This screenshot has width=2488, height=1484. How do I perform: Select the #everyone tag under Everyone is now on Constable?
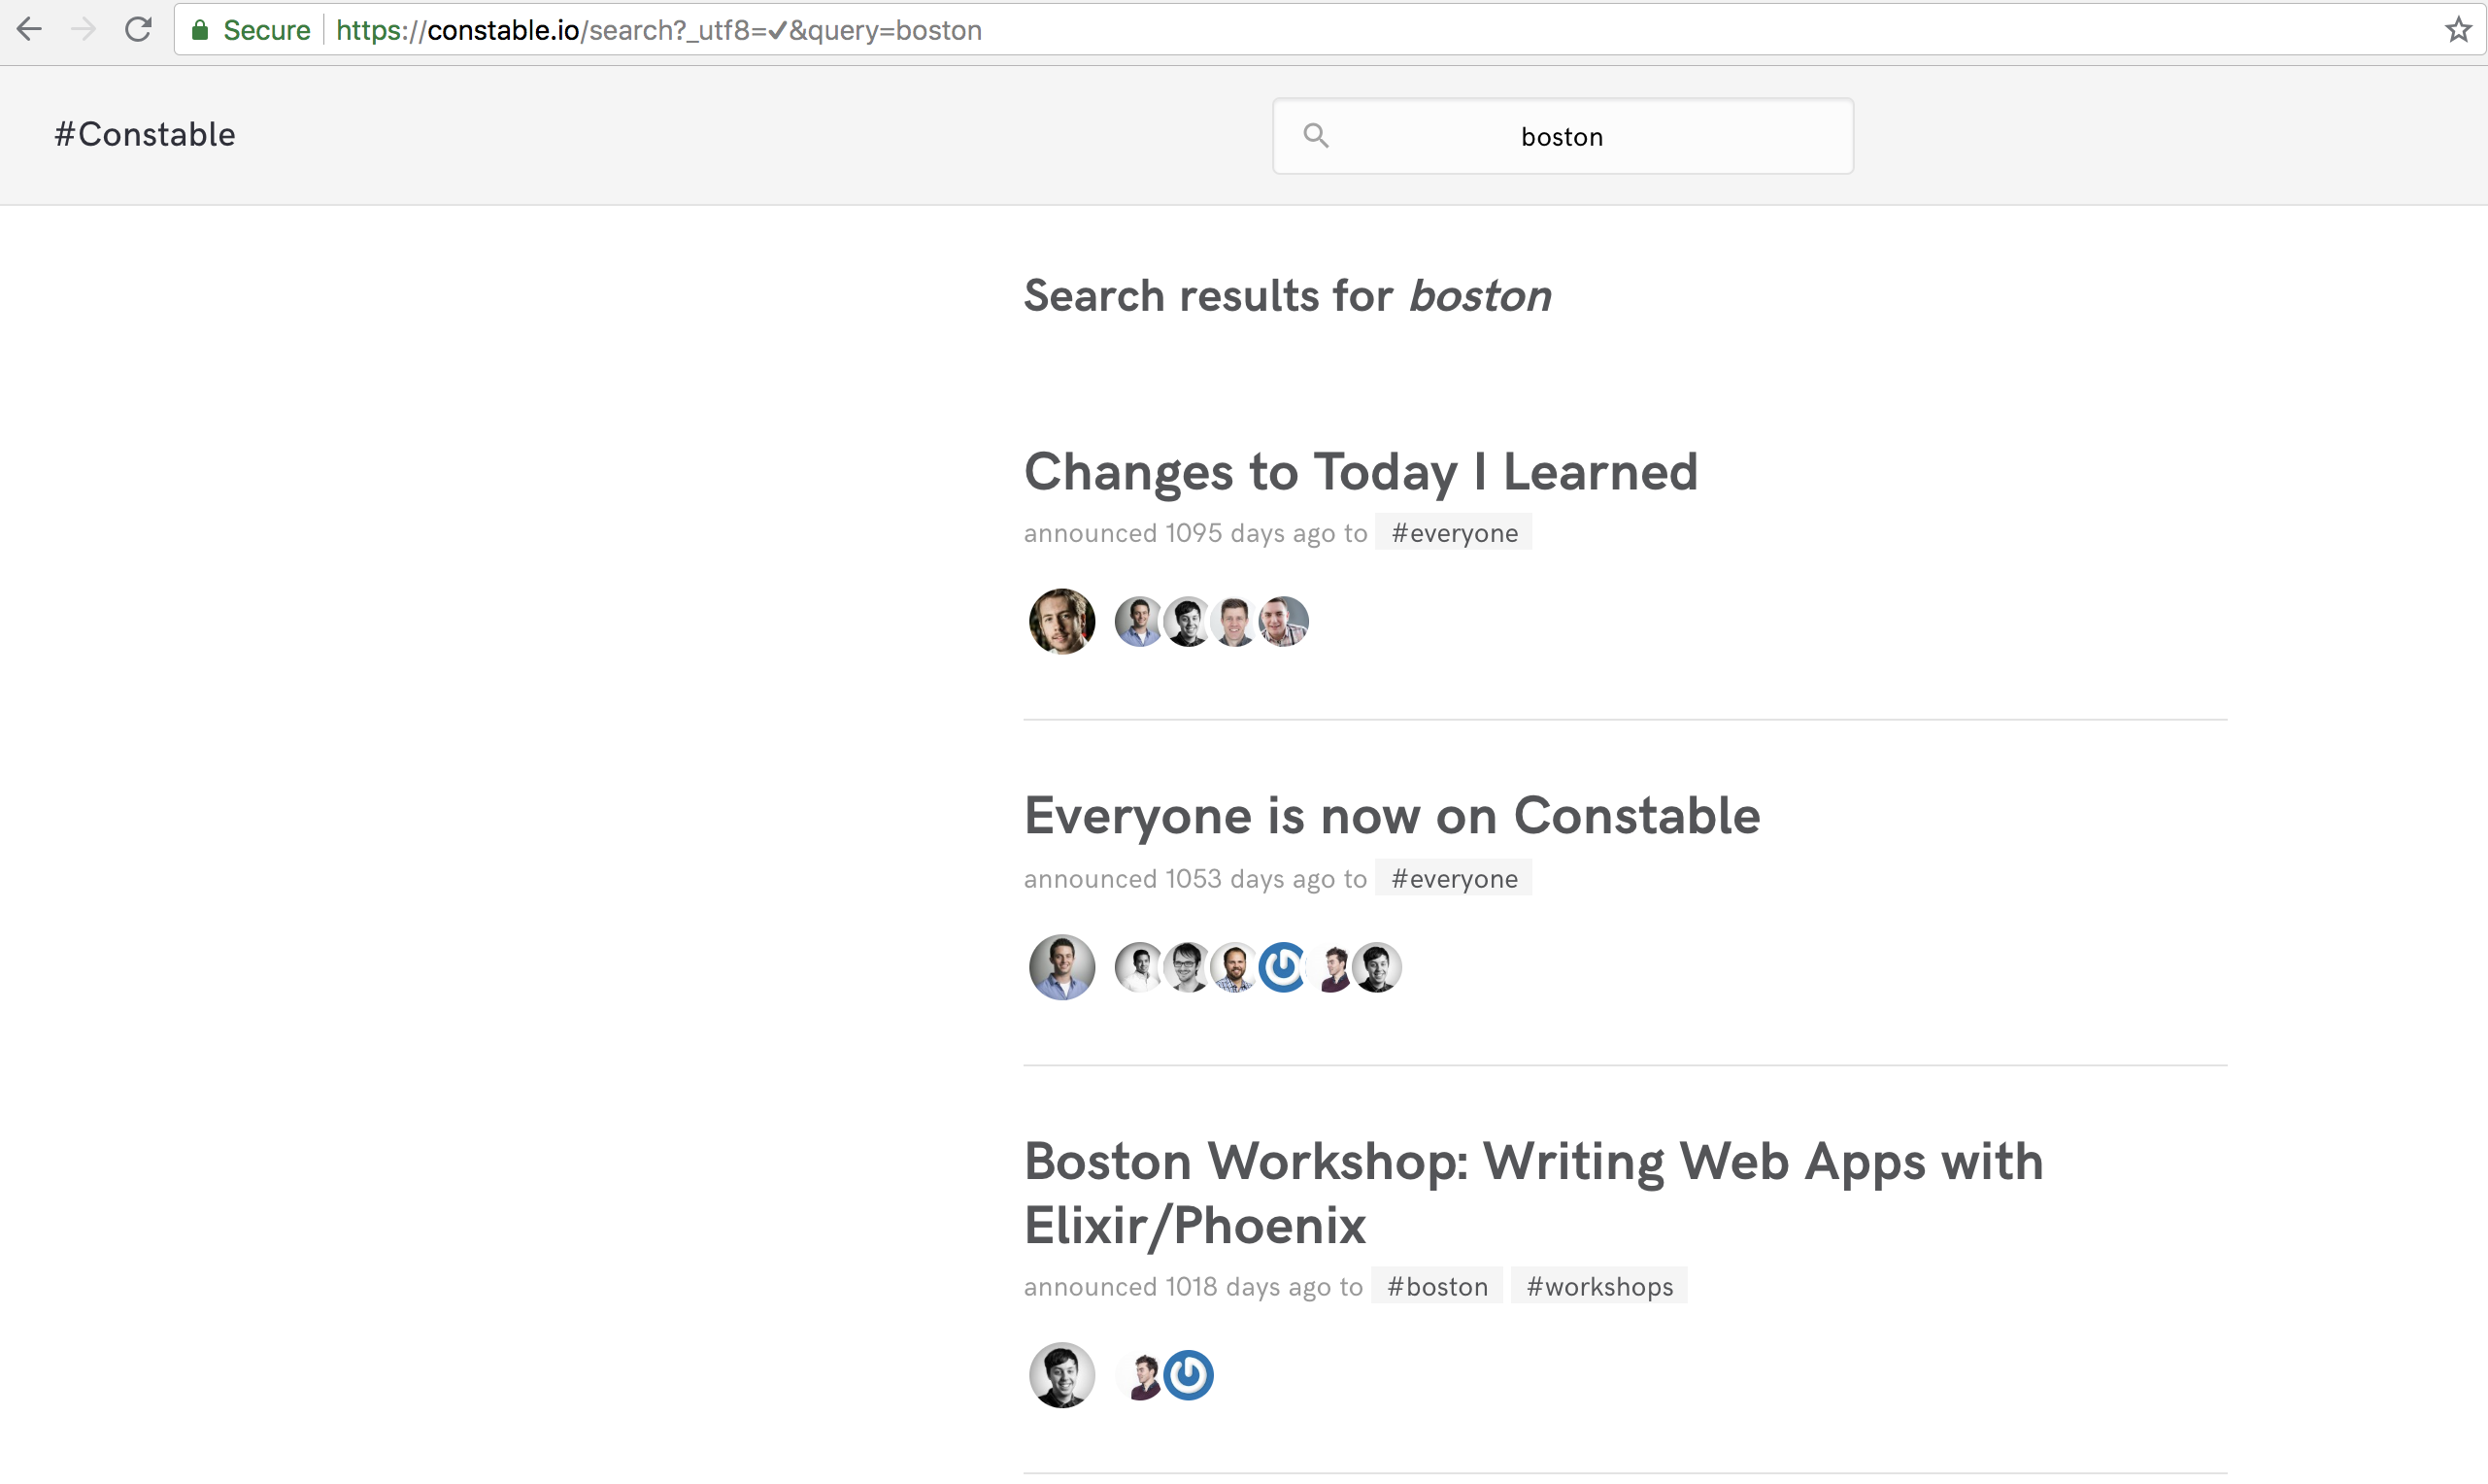point(1453,878)
